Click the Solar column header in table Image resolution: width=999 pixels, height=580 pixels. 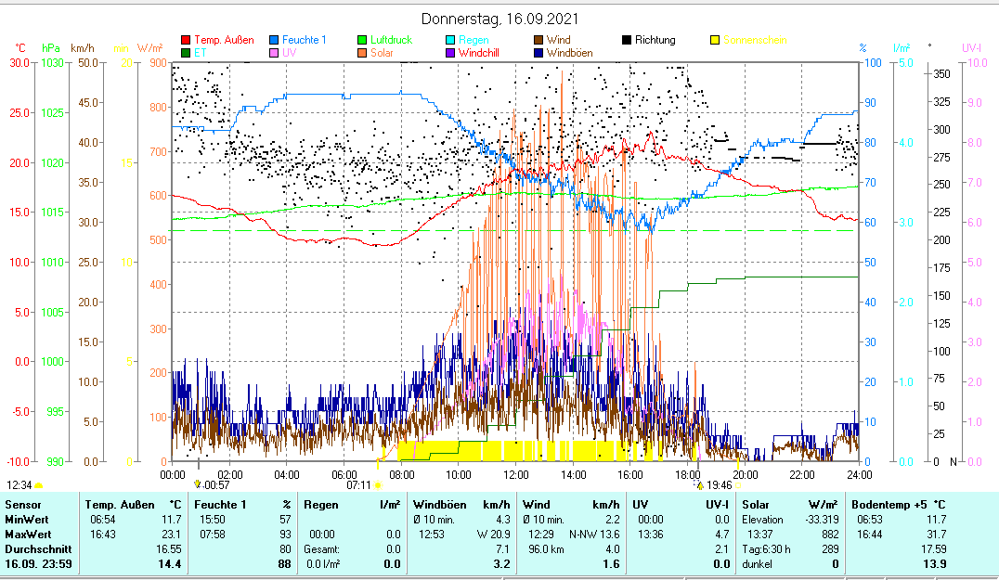pyautogui.click(x=755, y=504)
